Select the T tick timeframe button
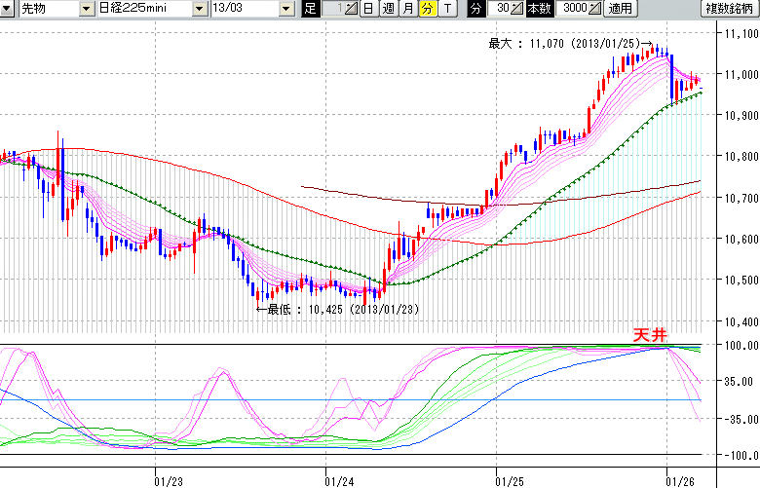The width and height of the screenshot is (760, 488). (446, 9)
